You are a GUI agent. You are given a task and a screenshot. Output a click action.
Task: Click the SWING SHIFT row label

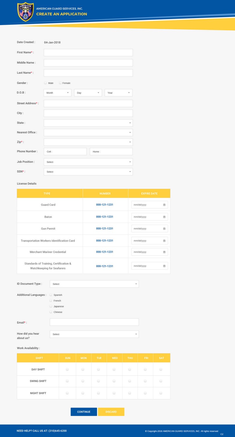point(38,381)
